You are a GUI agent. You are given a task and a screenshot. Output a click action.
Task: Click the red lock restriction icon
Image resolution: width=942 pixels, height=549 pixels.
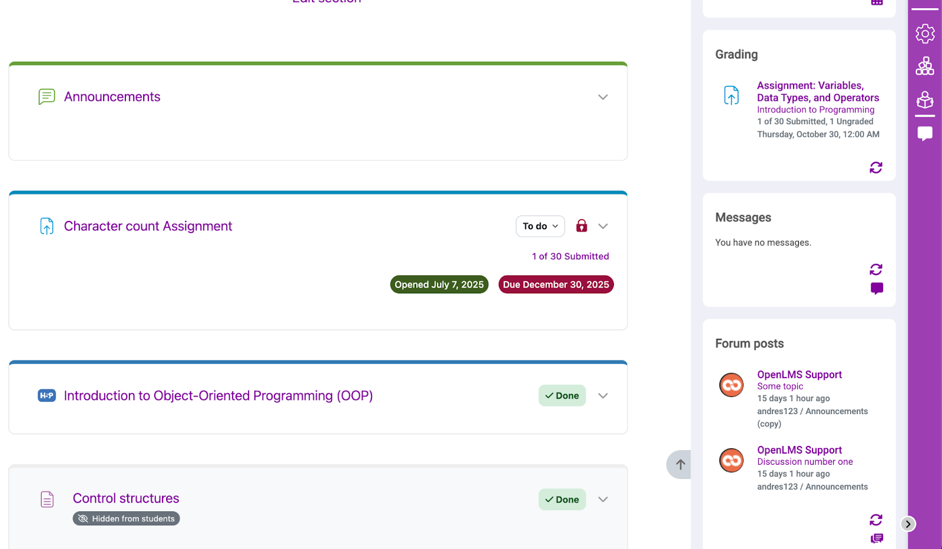tap(581, 226)
